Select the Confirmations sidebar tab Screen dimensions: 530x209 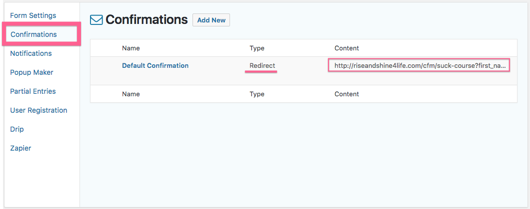[x=33, y=34]
